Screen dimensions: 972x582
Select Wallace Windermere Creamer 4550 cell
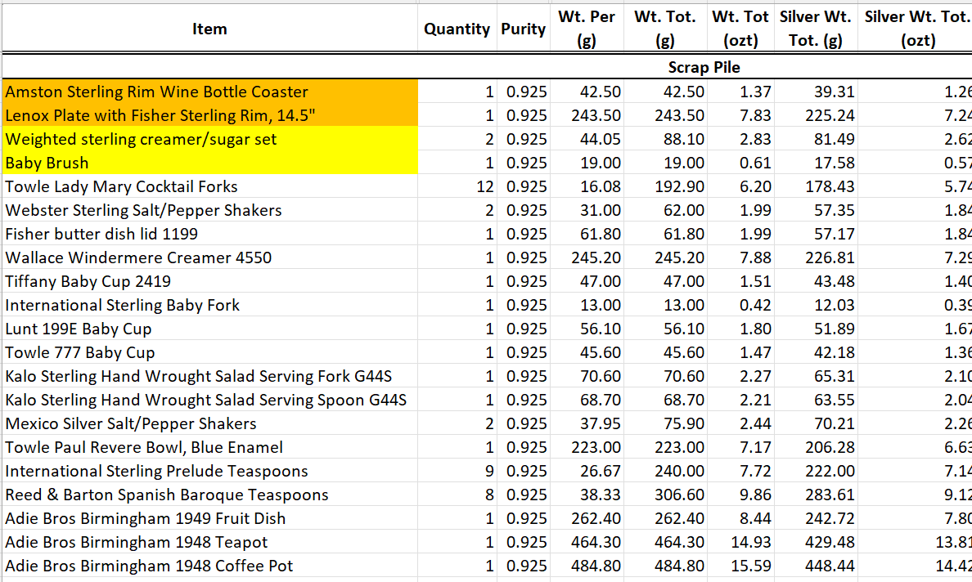pos(210,257)
